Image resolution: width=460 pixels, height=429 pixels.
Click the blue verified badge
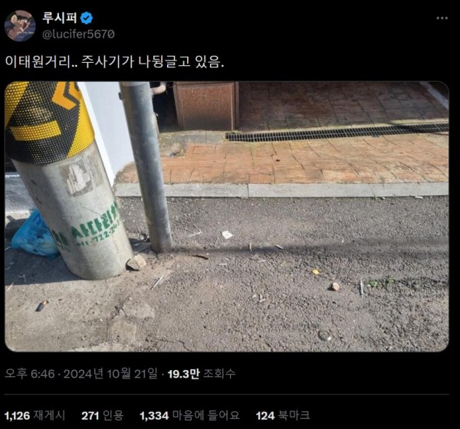(87, 18)
